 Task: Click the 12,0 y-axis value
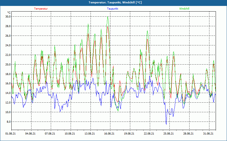(x=8, y=103)
